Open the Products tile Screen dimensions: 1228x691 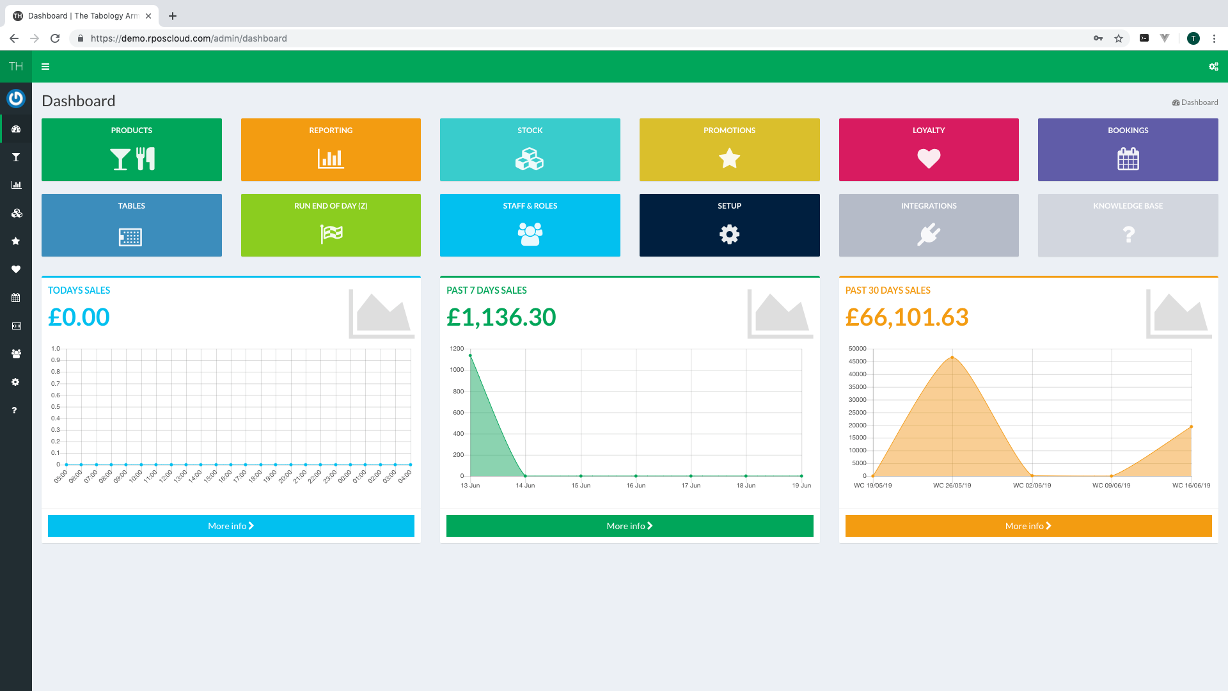click(131, 150)
